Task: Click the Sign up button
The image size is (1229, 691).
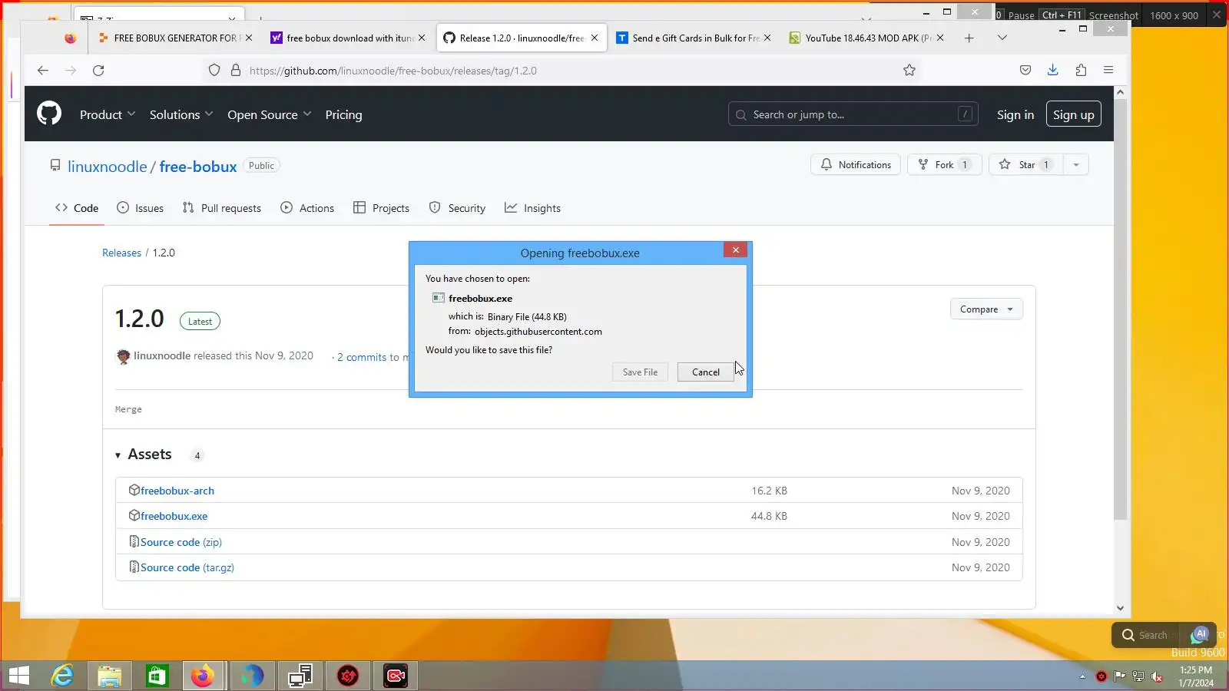Action: point(1074,114)
